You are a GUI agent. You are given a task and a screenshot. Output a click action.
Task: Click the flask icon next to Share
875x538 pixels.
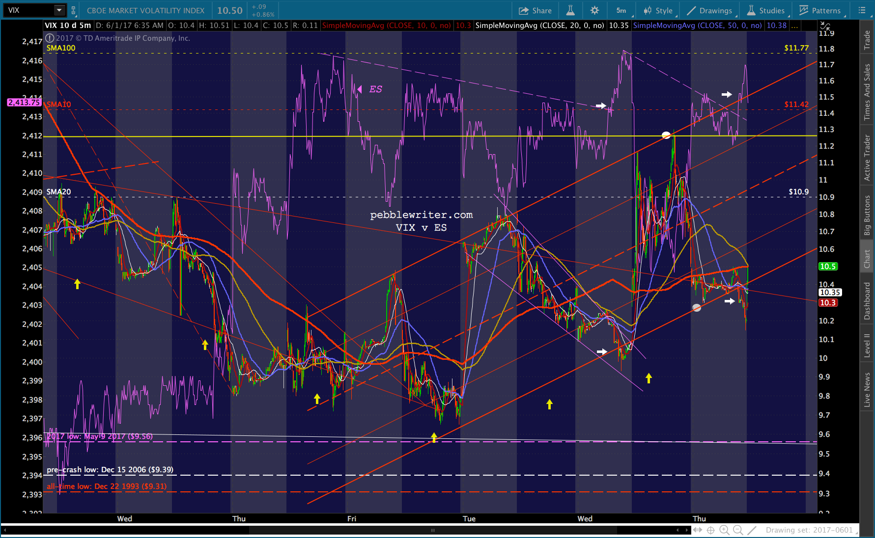click(x=570, y=10)
